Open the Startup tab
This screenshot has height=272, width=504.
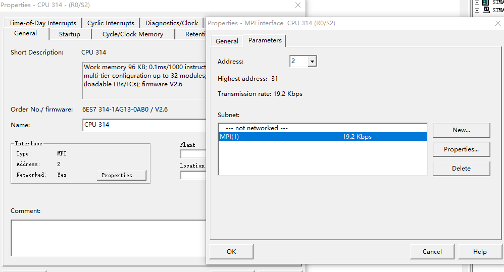[69, 34]
